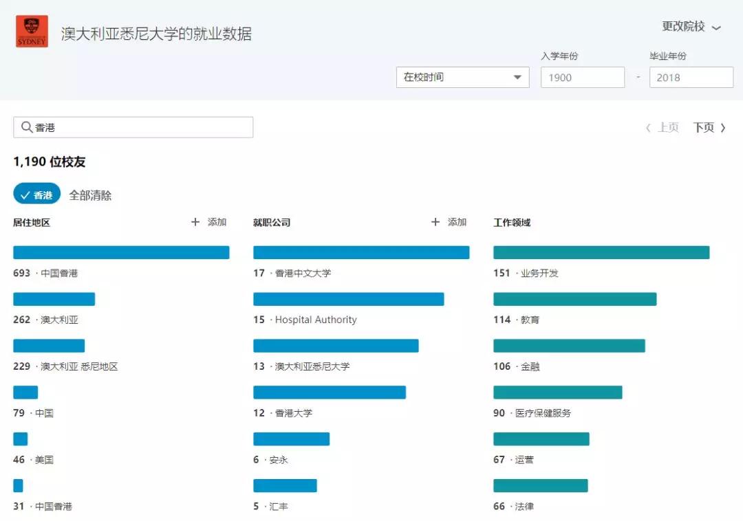The height and width of the screenshot is (521, 743).
Task: Click the 全部清除 link
Action: click(x=90, y=195)
